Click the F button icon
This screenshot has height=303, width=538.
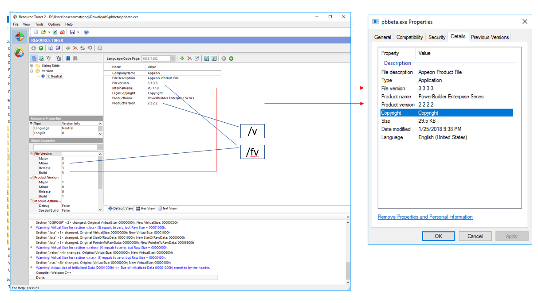tap(207, 58)
